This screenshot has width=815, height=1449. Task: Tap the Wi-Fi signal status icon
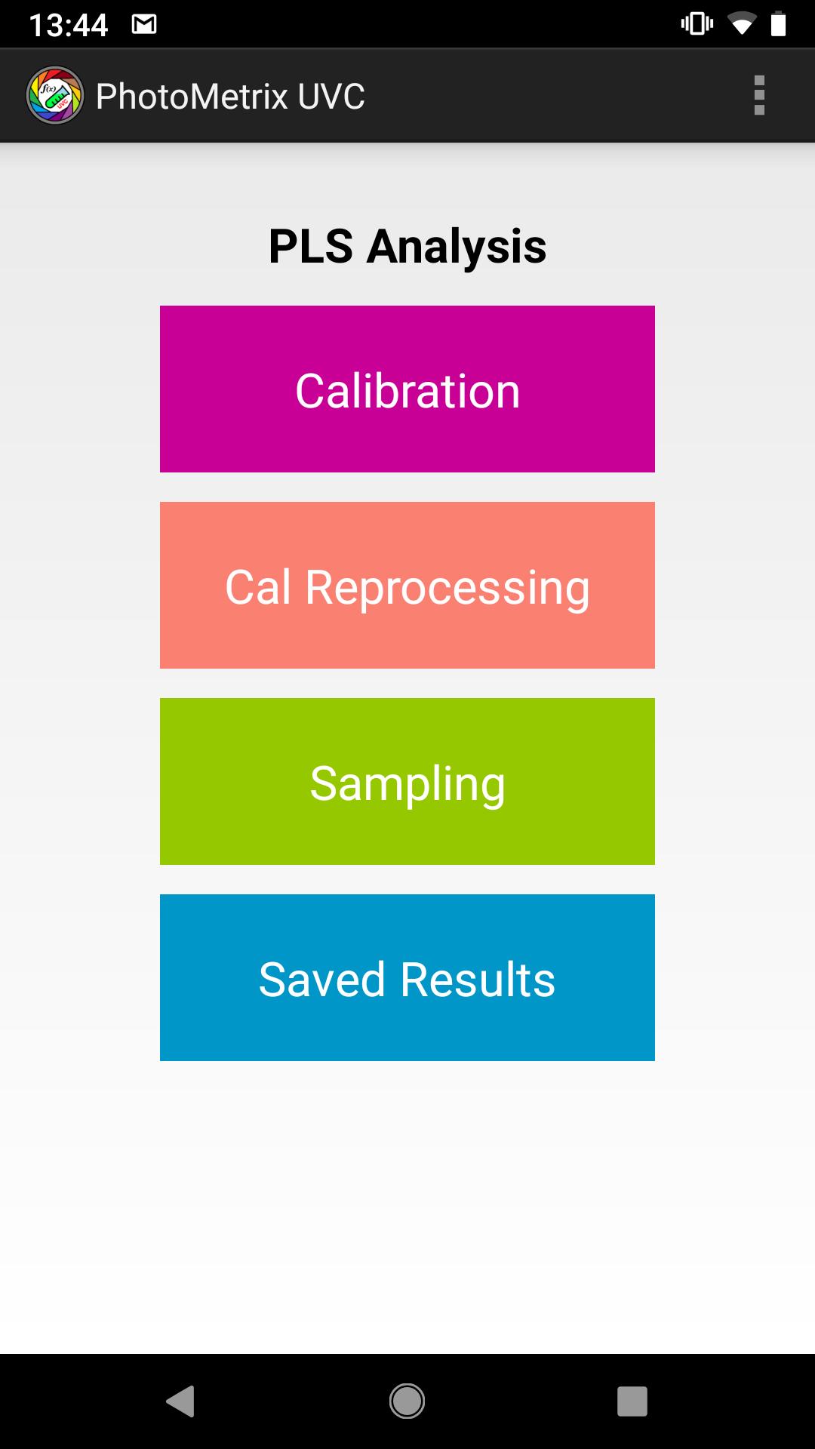[x=743, y=24]
